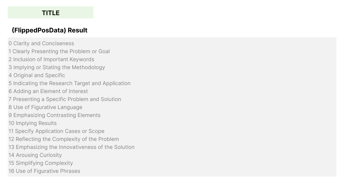
Task: Click 'Use of Figurative Phrases' last line
Action: (x=44, y=171)
